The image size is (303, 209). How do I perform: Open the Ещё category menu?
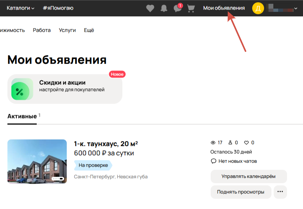(89, 30)
